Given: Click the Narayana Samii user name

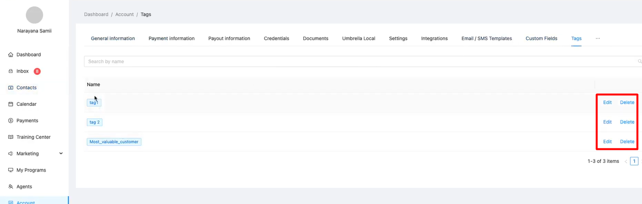Looking at the screenshot, I should [x=34, y=31].
